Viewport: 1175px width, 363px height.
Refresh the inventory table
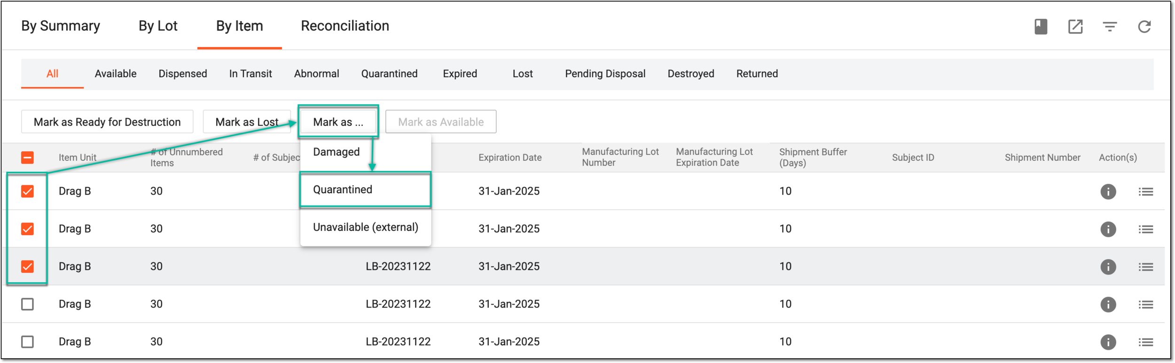click(1144, 26)
